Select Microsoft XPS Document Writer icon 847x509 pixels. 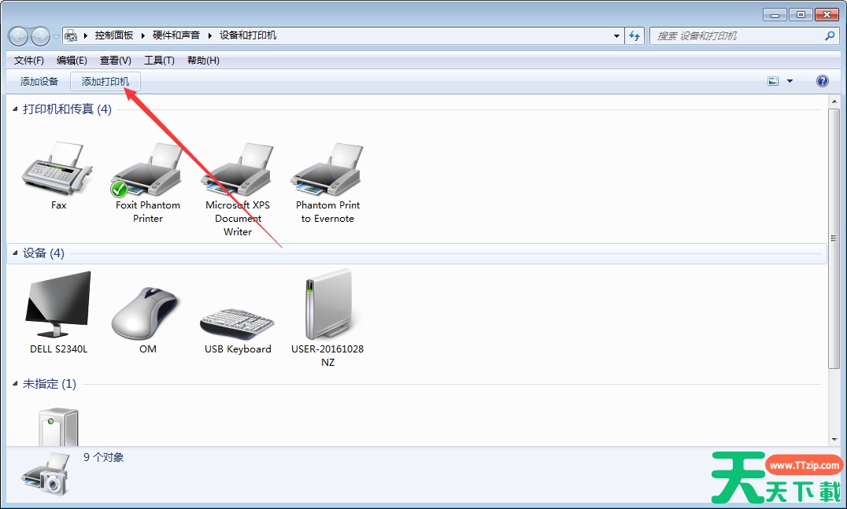237,169
